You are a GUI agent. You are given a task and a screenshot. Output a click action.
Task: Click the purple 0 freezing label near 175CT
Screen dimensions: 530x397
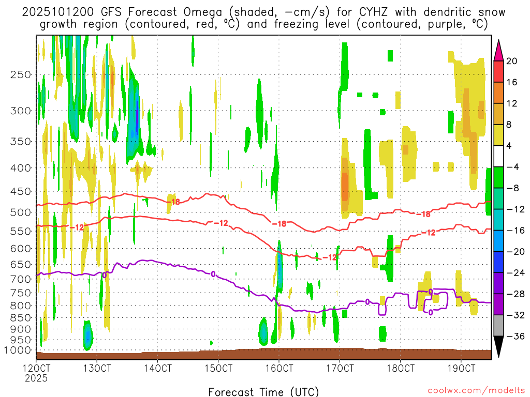tap(367, 302)
